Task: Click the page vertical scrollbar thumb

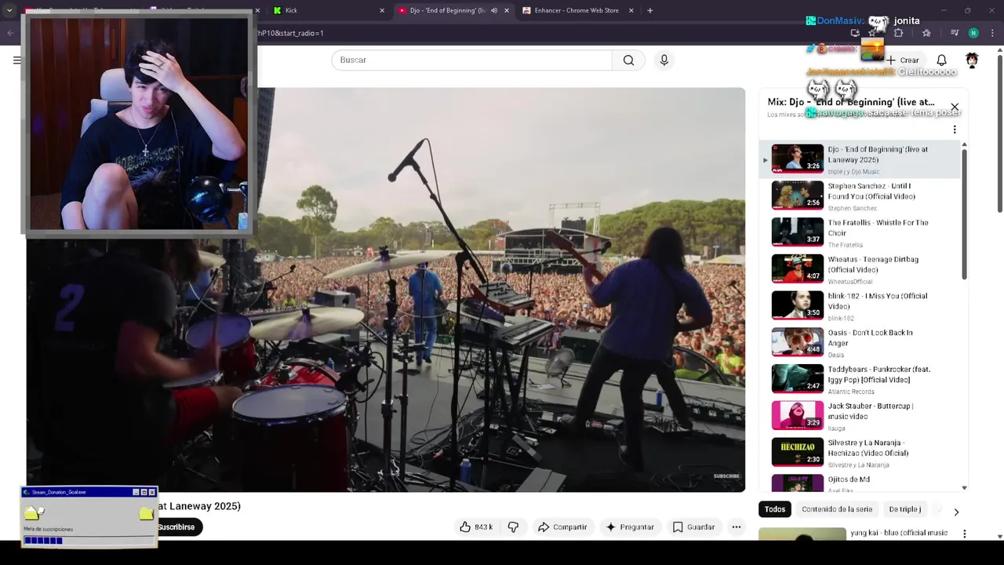Action: [999, 132]
